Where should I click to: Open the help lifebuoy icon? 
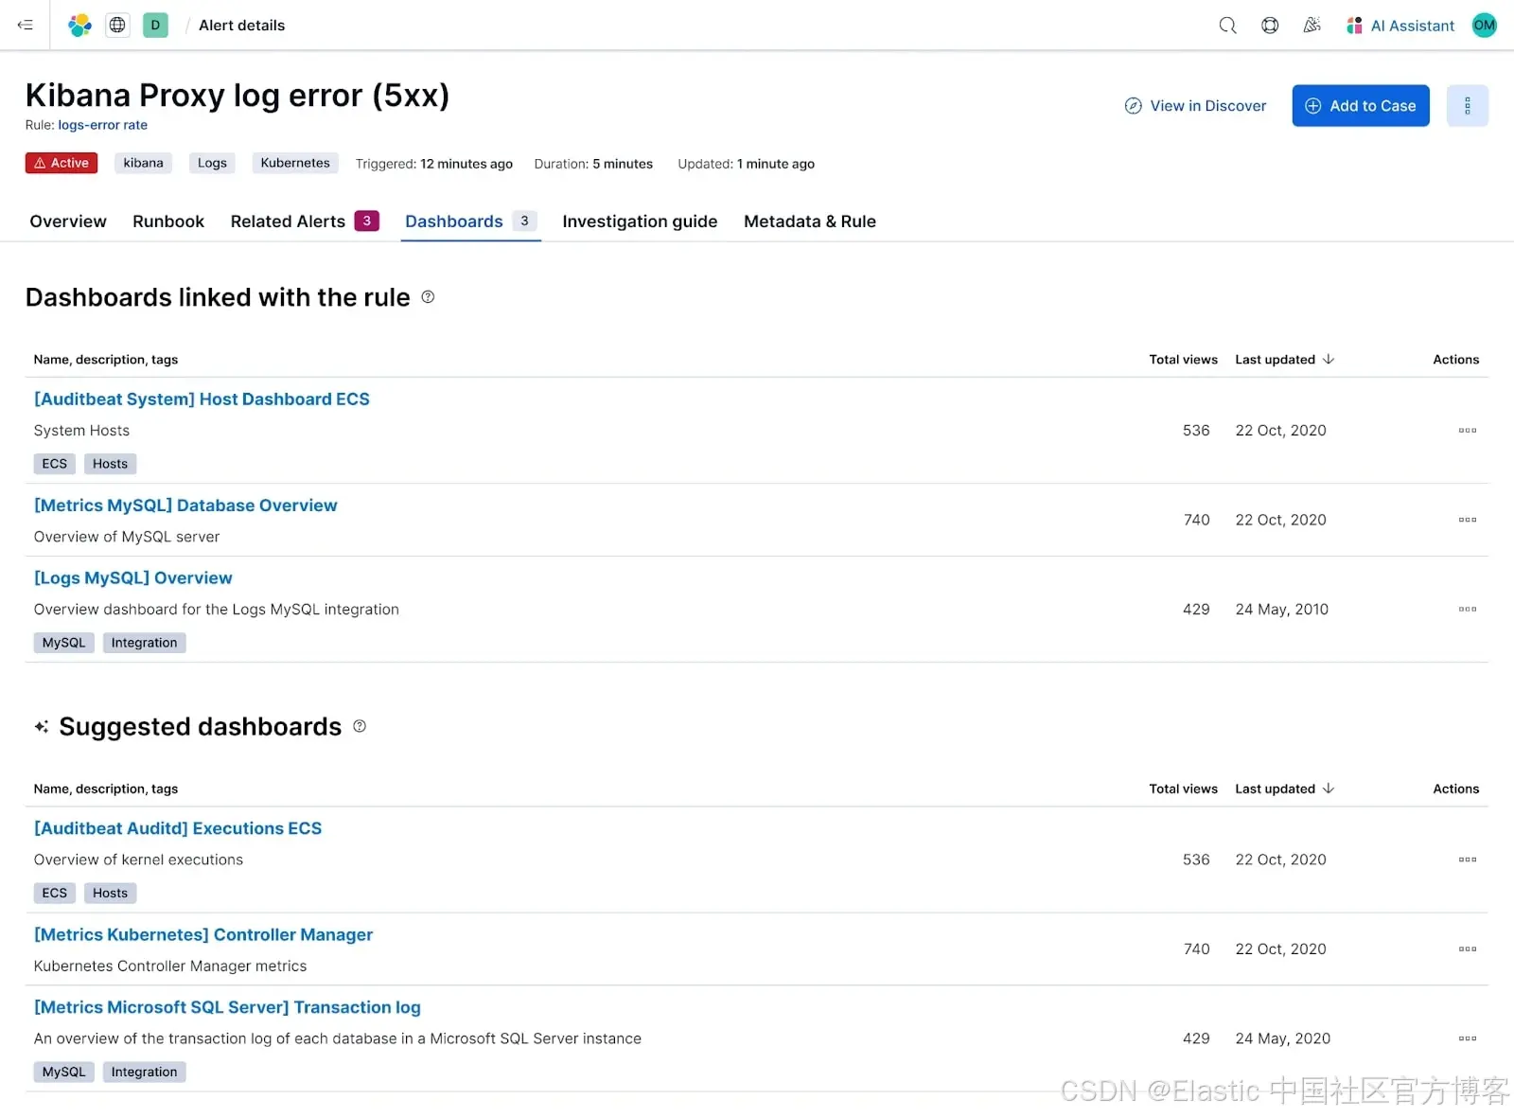coord(1270,26)
